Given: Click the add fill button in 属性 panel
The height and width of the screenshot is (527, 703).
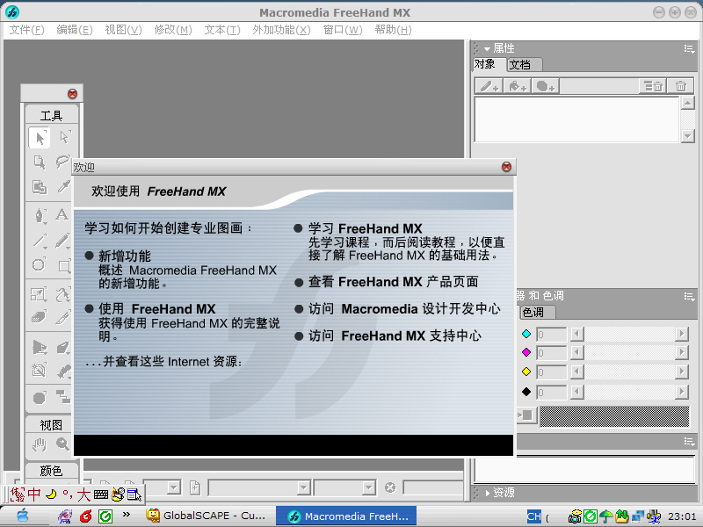Looking at the screenshot, I should 518,86.
